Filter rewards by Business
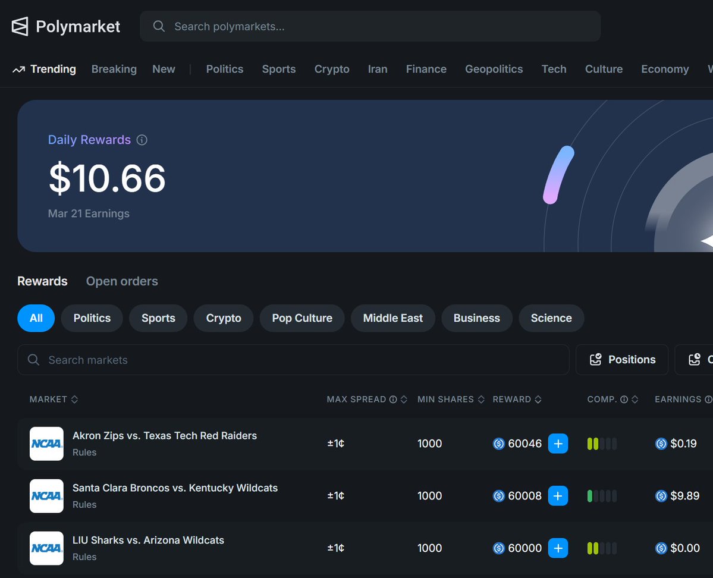 (x=476, y=318)
